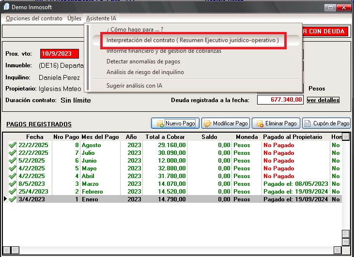The image size is (354, 257).
Task: Click the payments table scroll-down arrow
Action: click(x=346, y=242)
